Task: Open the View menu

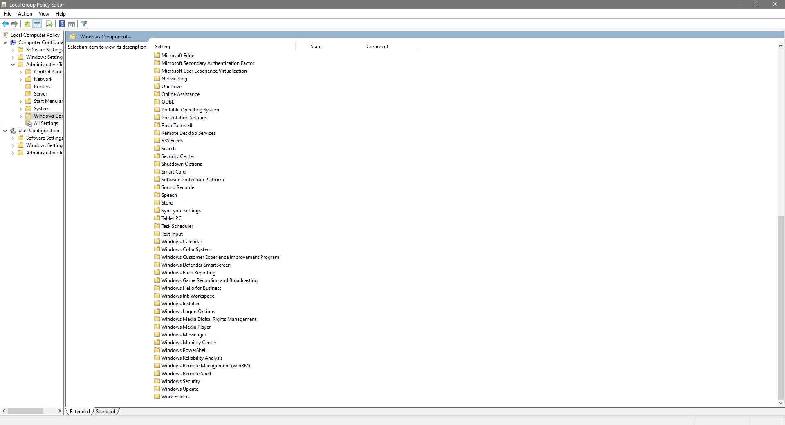Action: (44, 14)
